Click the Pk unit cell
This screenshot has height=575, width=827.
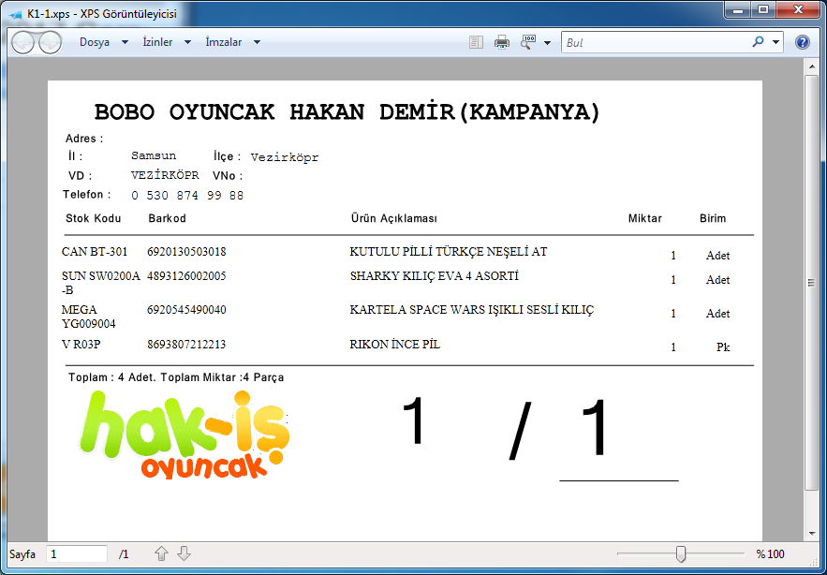tap(723, 347)
